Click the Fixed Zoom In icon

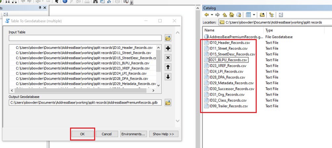pos(8,1)
